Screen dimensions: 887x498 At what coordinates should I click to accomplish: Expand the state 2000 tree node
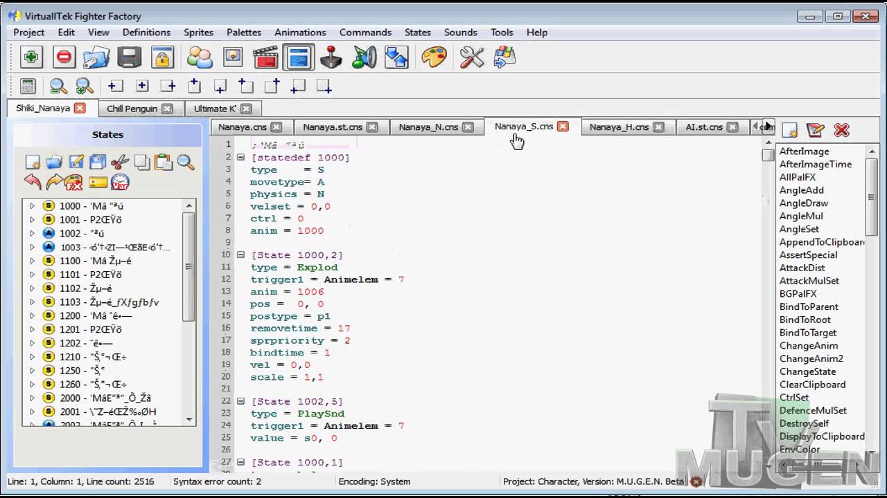(32, 398)
